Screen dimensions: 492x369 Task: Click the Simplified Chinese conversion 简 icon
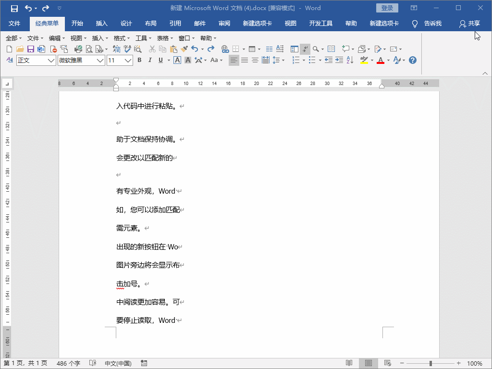pyautogui.click(x=116, y=49)
